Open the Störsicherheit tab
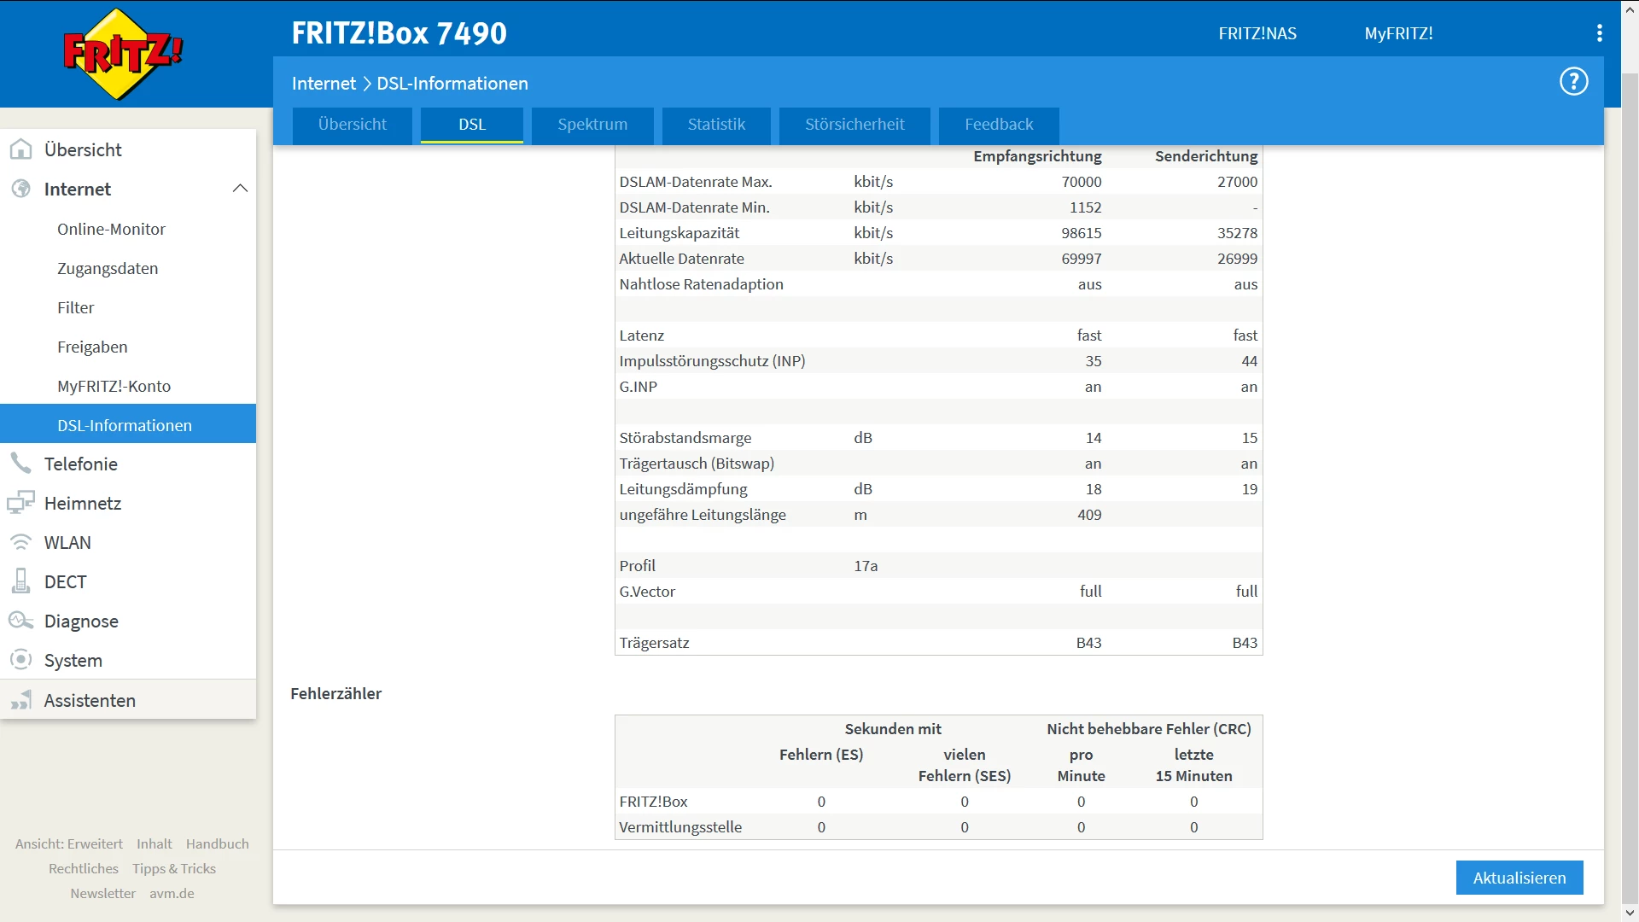The image size is (1639, 922). pyautogui.click(x=854, y=125)
